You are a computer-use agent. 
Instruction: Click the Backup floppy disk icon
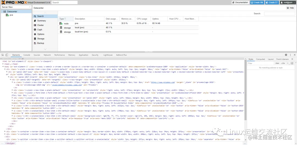[35, 43]
